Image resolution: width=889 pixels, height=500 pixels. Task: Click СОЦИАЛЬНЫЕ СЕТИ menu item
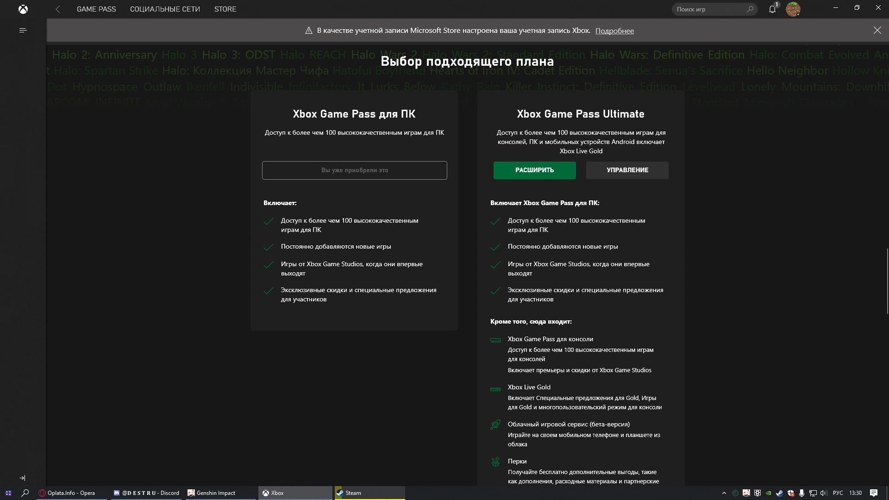coord(165,9)
